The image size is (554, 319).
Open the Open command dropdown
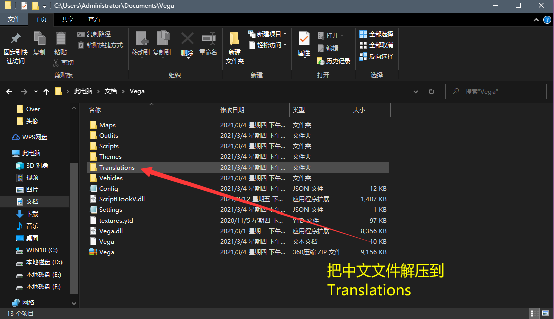tap(342, 36)
